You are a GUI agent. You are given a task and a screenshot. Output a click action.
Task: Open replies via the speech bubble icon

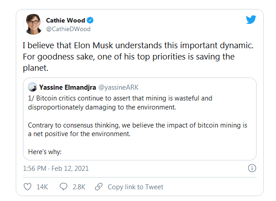[64, 187]
